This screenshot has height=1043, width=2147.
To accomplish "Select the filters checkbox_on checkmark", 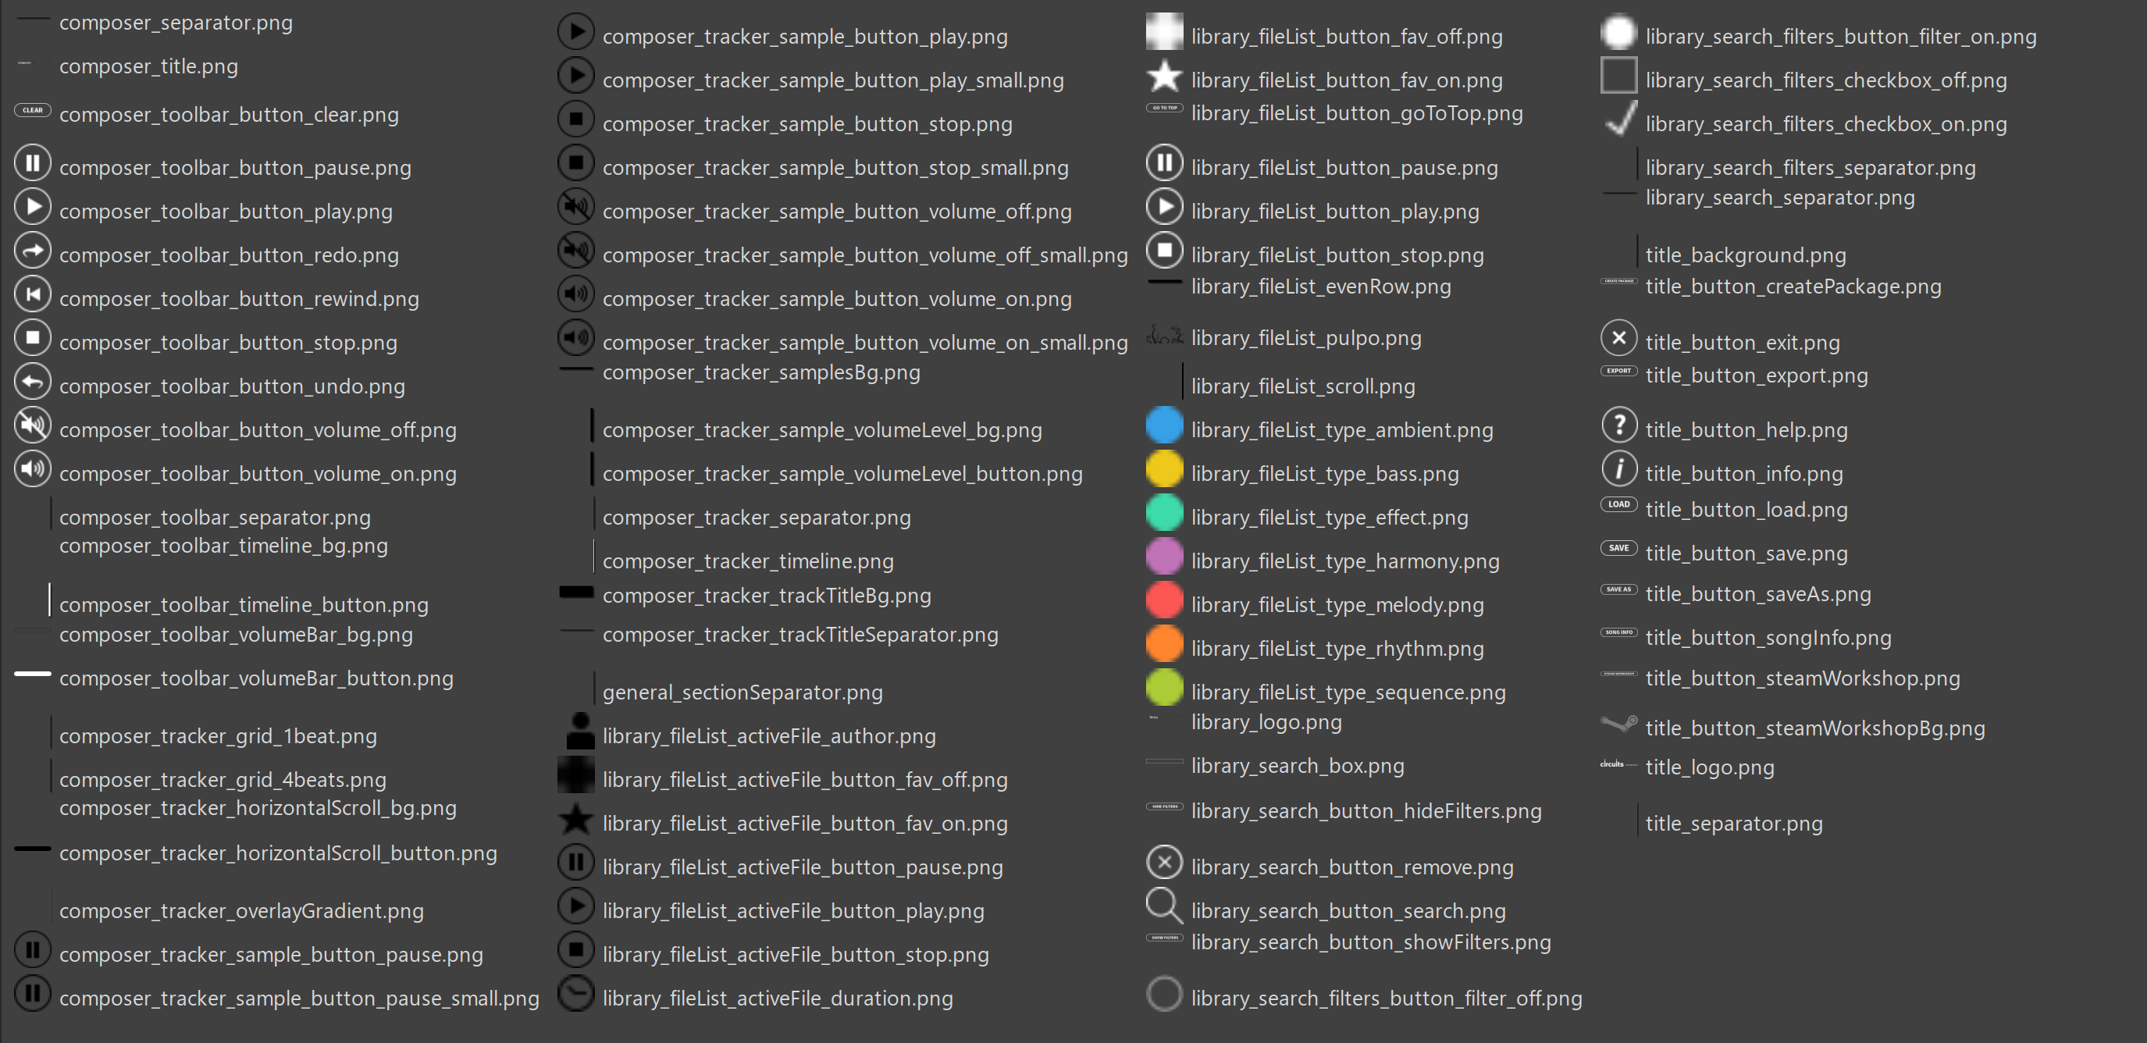I will pyautogui.click(x=1620, y=119).
